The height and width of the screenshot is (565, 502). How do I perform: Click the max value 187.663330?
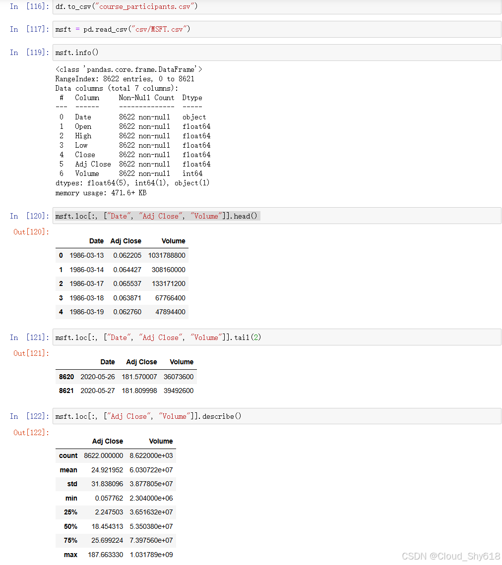click(105, 555)
